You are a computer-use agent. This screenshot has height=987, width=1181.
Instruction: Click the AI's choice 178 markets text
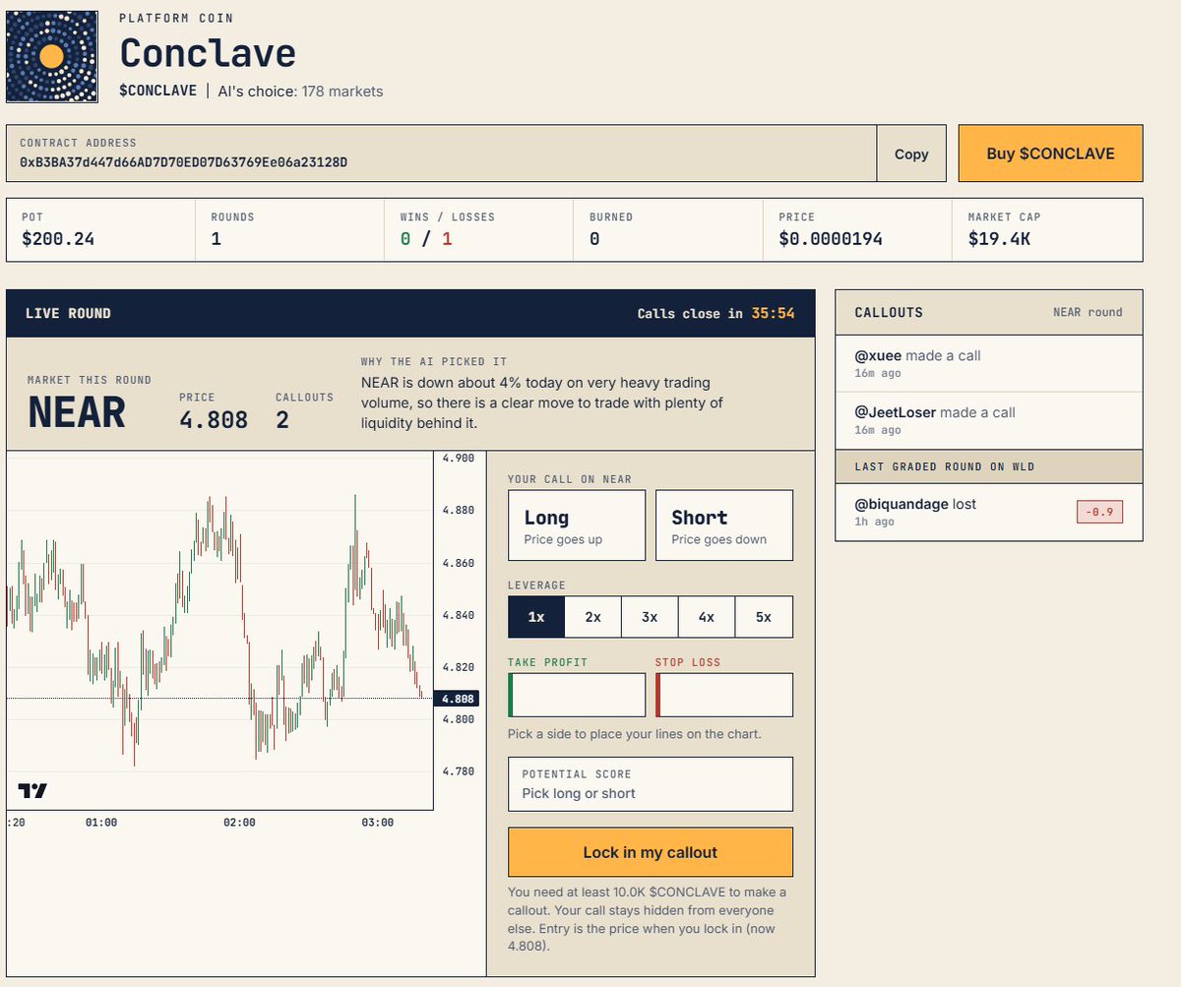click(300, 92)
